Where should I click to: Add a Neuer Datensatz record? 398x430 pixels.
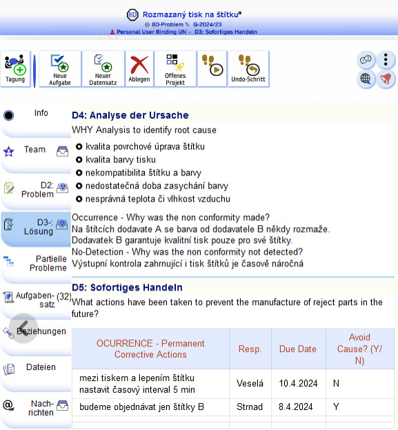[x=103, y=69]
